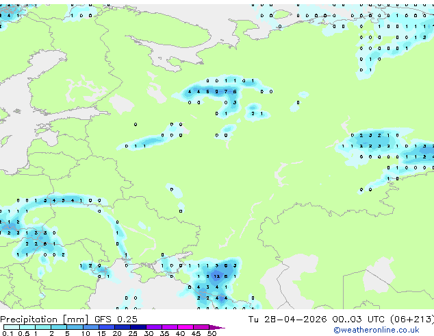Click the '12' precipitation value on map

217,276
